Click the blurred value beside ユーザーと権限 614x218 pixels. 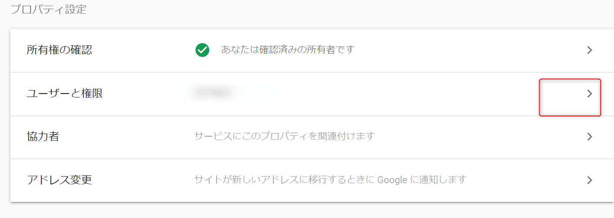click(212, 92)
